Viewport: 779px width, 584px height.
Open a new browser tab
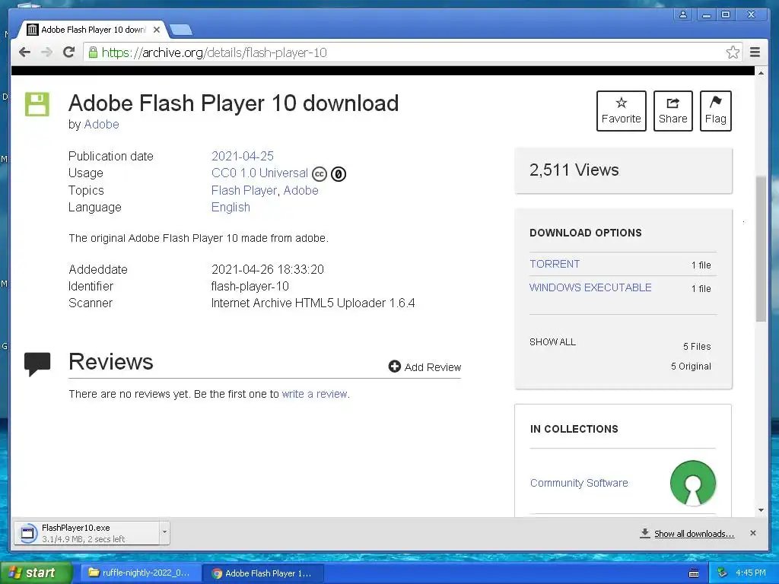pos(181,30)
